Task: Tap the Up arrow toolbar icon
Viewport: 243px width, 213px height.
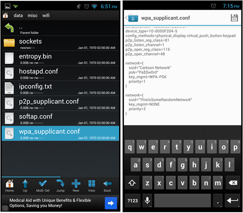Action: click(25, 185)
